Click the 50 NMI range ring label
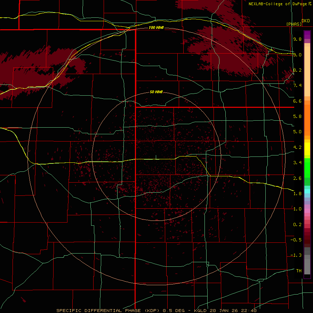313x313 pixels. coord(156,92)
